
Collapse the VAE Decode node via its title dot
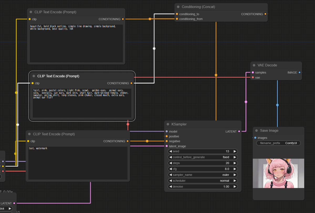click(x=254, y=65)
